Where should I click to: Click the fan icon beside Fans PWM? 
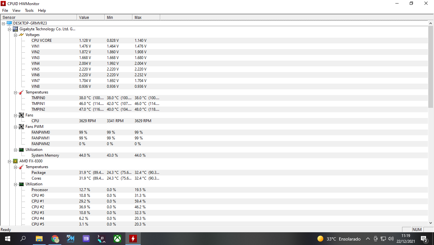[21, 127]
